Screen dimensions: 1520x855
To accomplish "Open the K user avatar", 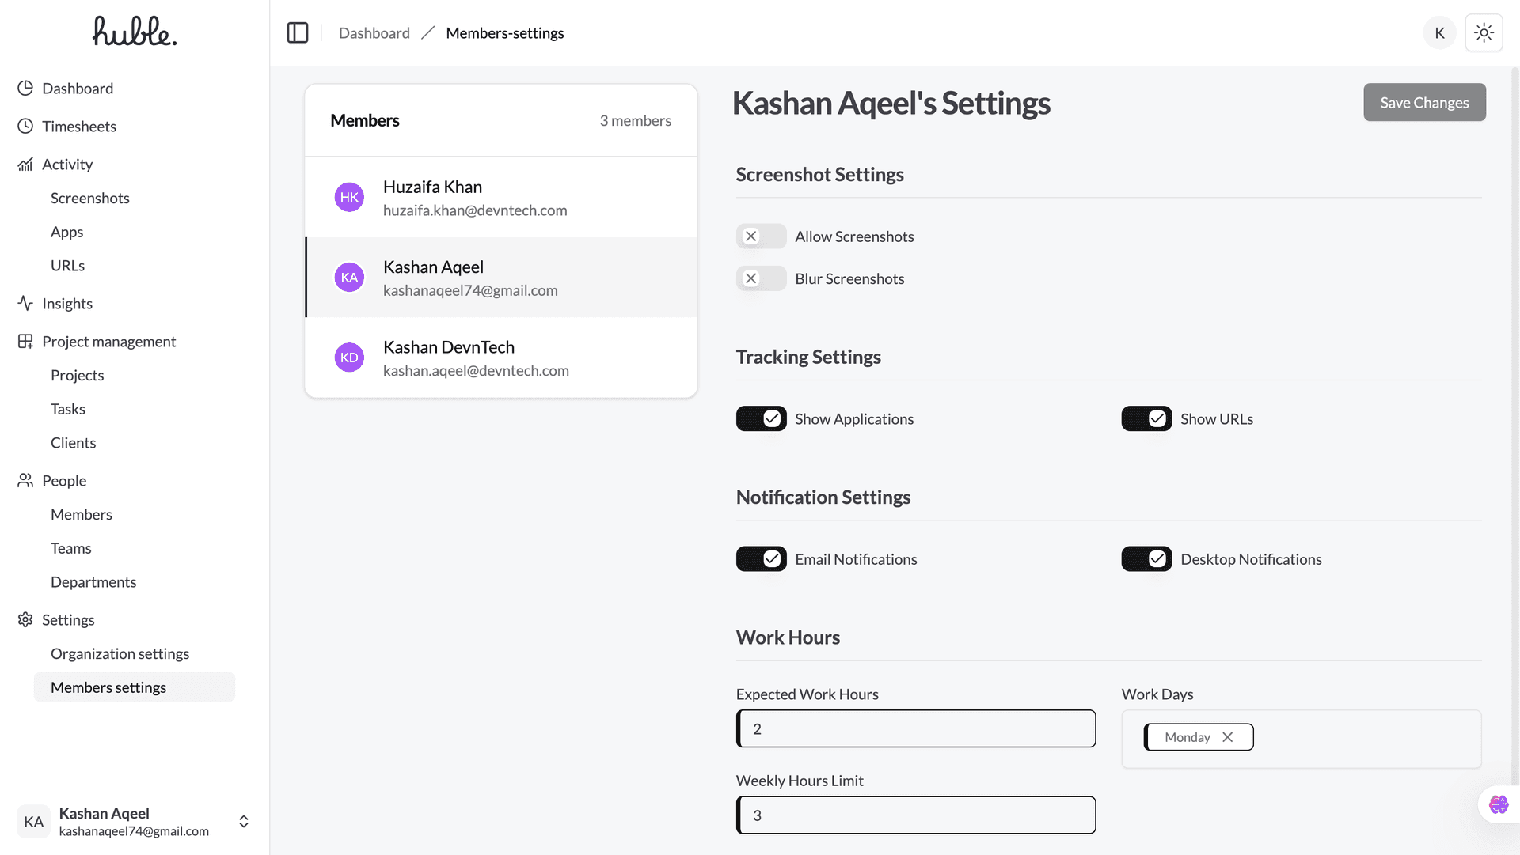I will click(x=1439, y=33).
